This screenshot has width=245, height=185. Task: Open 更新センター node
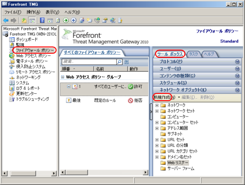tap(26, 93)
